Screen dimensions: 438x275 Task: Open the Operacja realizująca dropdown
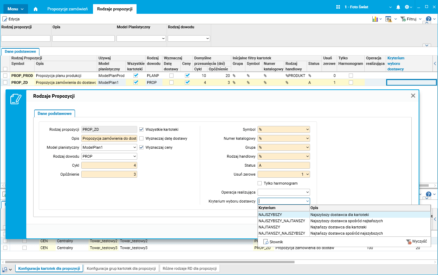(x=307, y=192)
